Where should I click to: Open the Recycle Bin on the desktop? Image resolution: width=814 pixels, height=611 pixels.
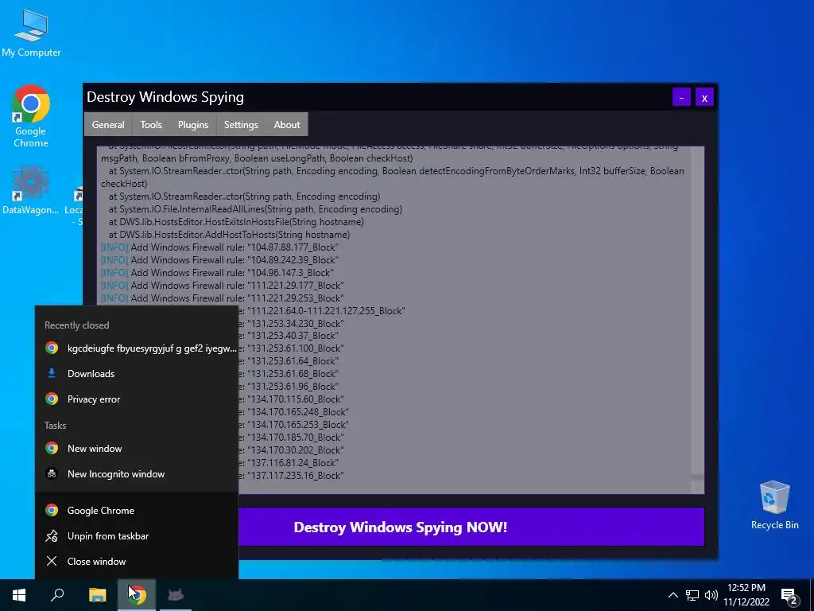pos(774,505)
